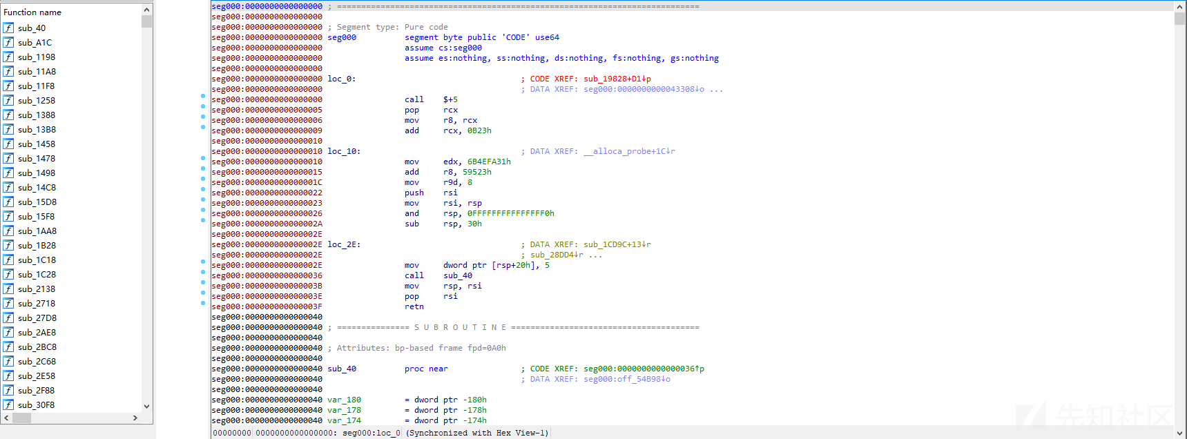Follow sub_1CD9C+13 data xref
Viewport: 1187px width, 439px height.
click(617, 244)
